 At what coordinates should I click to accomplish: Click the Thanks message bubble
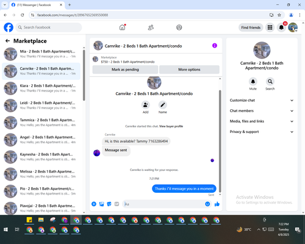pyautogui.click(x=184, y=188)
